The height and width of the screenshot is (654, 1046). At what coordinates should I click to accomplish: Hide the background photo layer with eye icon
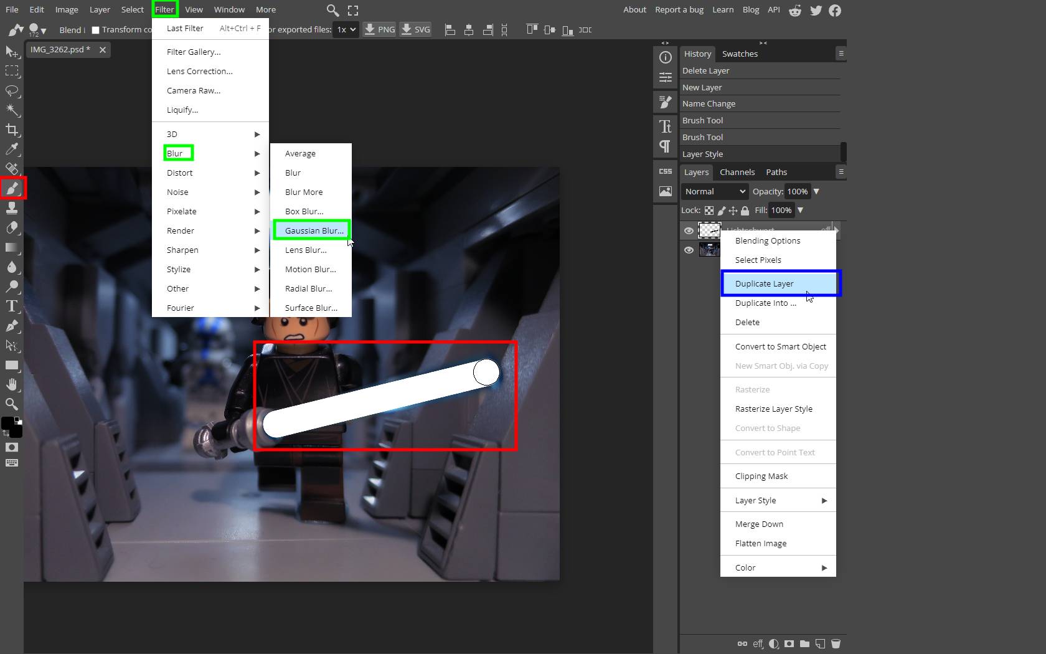[x=689, y=250]
